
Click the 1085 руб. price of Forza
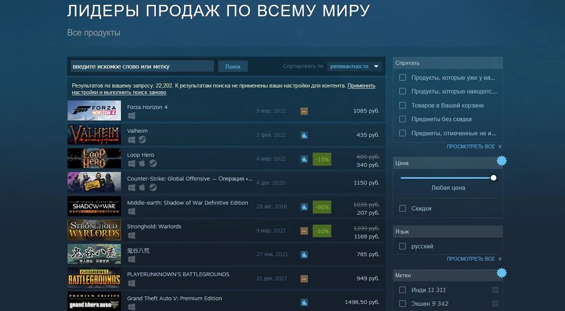pos(366,111)
